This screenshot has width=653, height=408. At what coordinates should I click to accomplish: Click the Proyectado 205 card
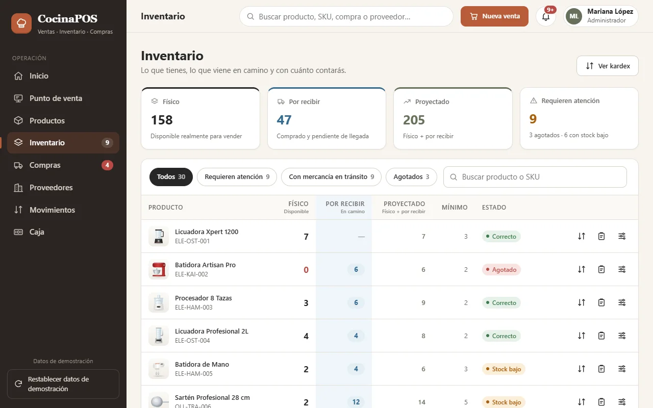453,118
